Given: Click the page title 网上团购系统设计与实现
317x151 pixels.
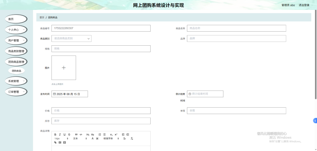Looking at the screenshot, I should [x=158, y=6].
